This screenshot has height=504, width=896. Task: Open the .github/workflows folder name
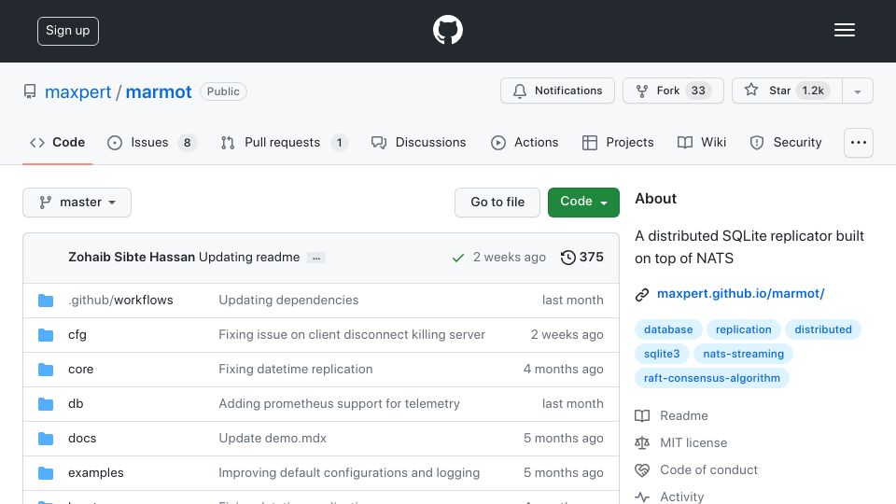click(x=120, y=300)
